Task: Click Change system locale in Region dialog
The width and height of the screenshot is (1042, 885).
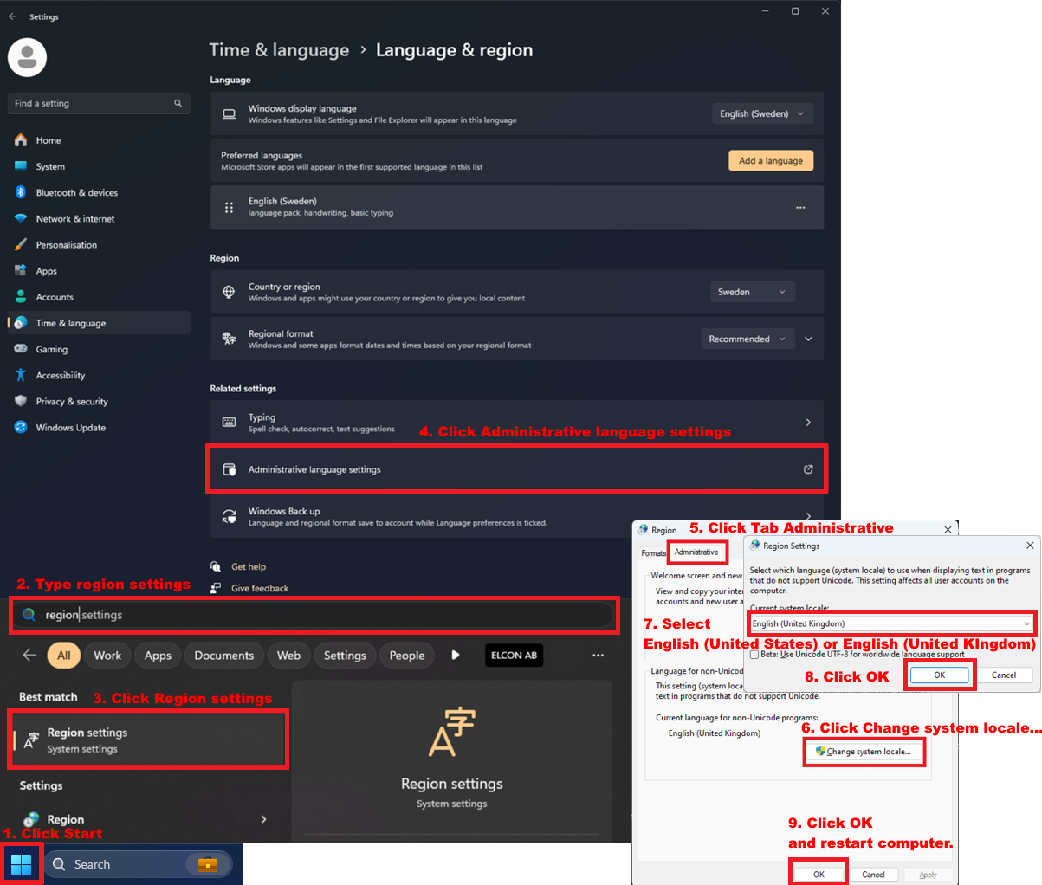Action: 864,751
